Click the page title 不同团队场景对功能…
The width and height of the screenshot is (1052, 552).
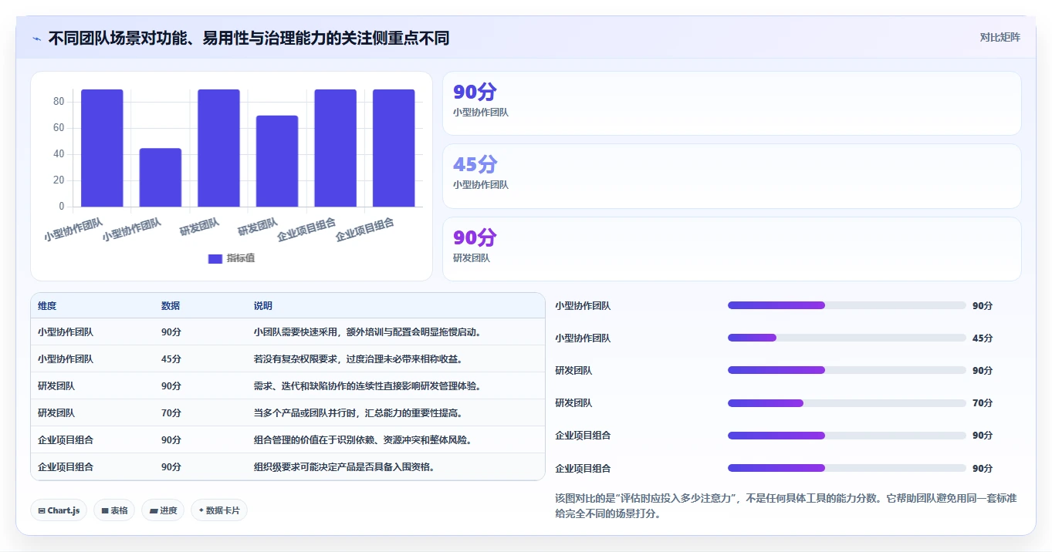point(249,38)
